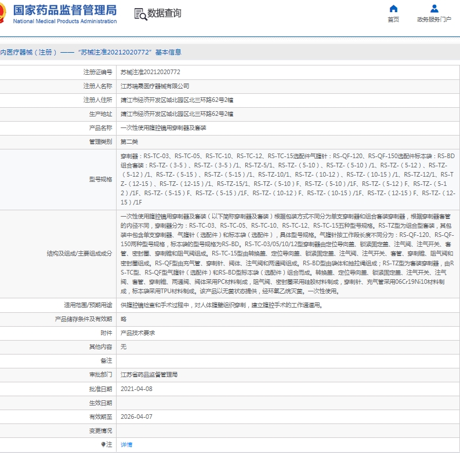The height and width of the screenshot is (453, 460).
Task: Click the 数据查询 search document icon
Action: point(140,14)
